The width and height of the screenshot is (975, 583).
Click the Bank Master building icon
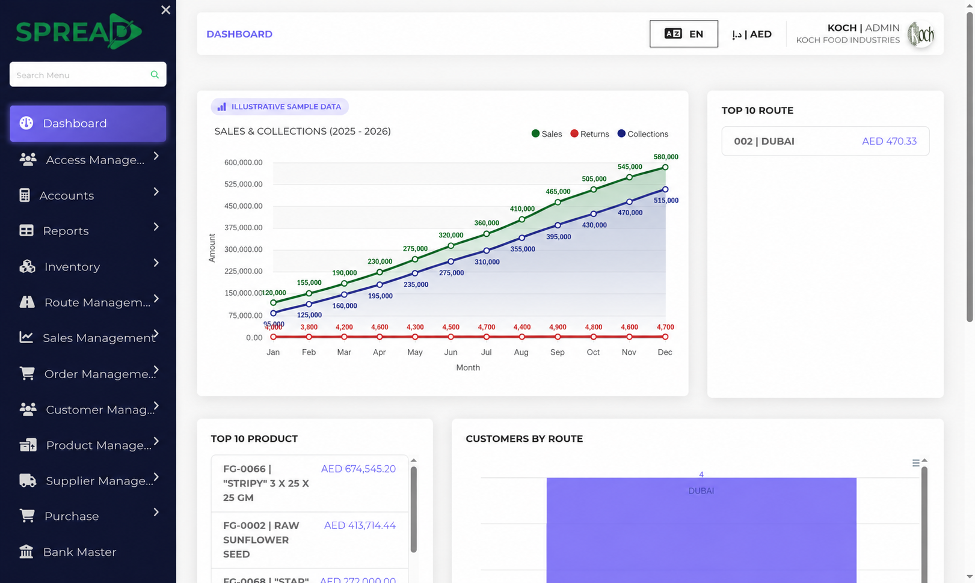[26, 551]
